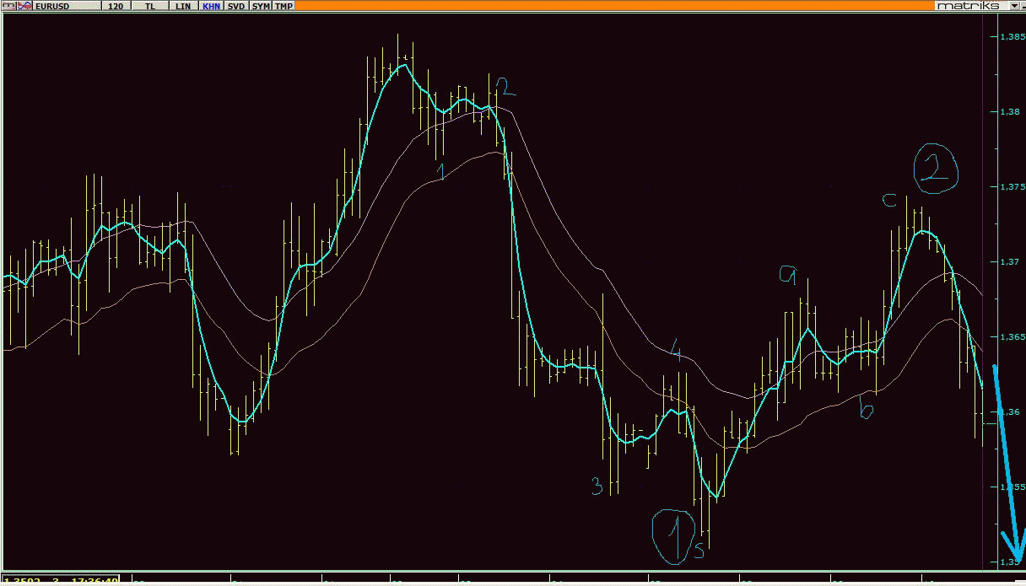Select the circled 1 wave annotation
The image size is (1026, 586).
pyautogui.click(x=675, y=536)
